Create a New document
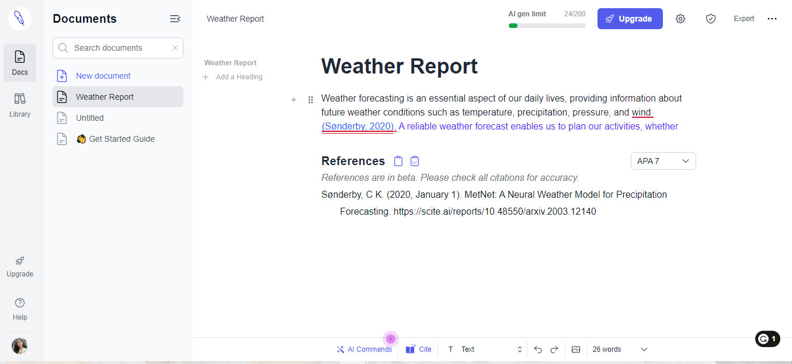The image size is (792, 364). click(x=118, y=76)
